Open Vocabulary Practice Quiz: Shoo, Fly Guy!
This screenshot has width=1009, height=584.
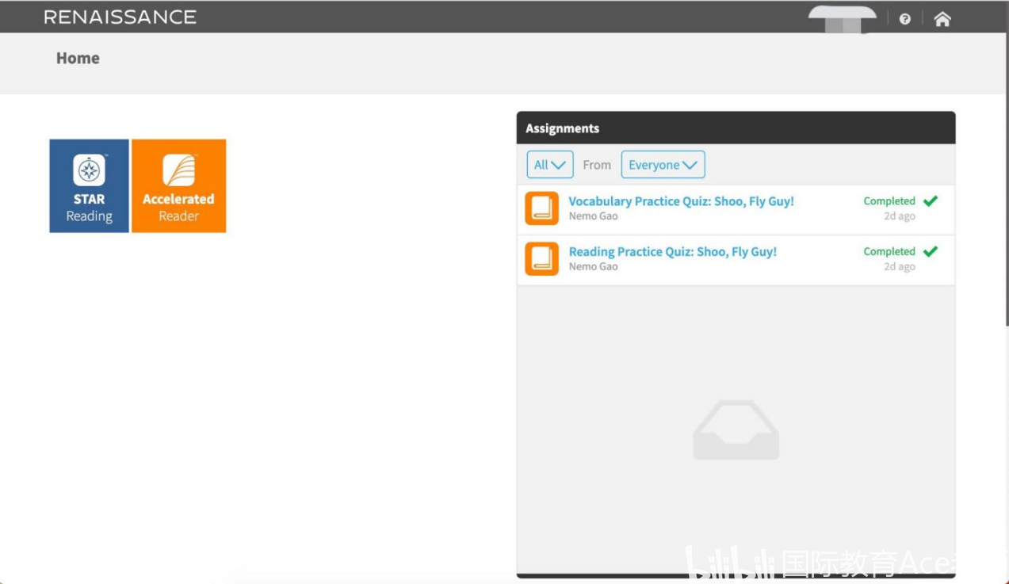[x=681, y=201]
